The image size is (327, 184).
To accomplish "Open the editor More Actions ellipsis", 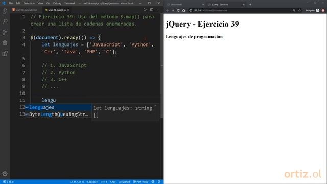I will pyautogui.click(x=158, y=10).
